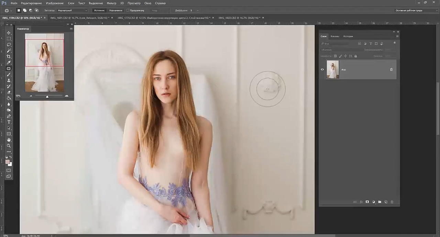Toggle layer filtering on/off switch

click(x=395, y=43)
